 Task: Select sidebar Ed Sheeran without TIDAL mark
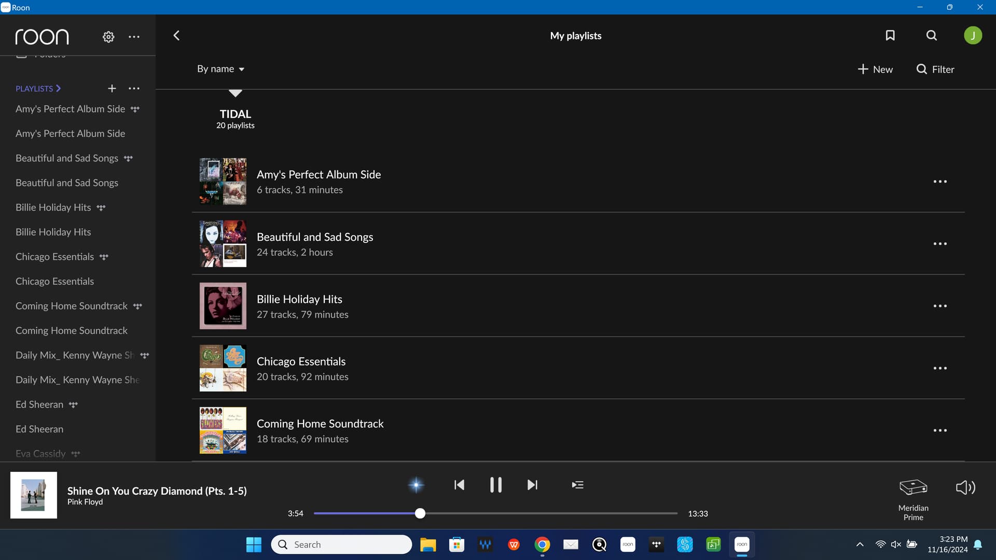pos(39,429)
